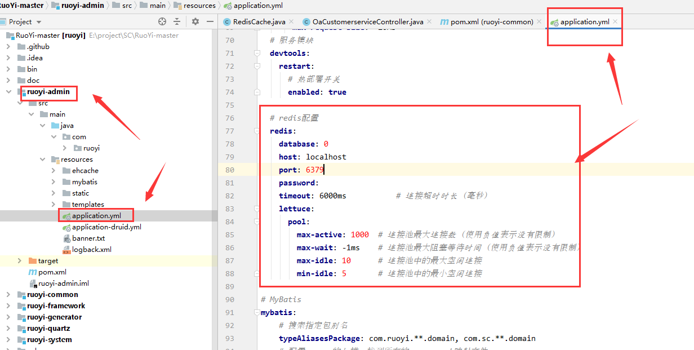Click the Collapse All icon in Project toolbar

coord(177,21)
